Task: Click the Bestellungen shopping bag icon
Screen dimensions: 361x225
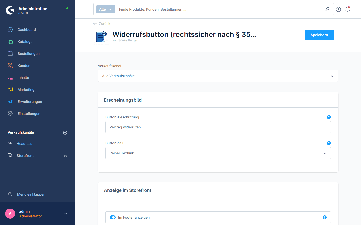Action: pos(10,54)
